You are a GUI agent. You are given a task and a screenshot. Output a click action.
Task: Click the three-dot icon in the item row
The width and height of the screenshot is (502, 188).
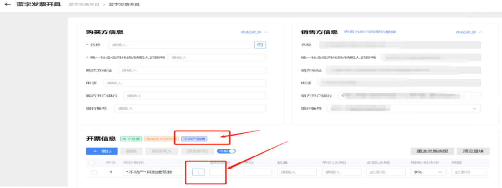click(198, 172)
